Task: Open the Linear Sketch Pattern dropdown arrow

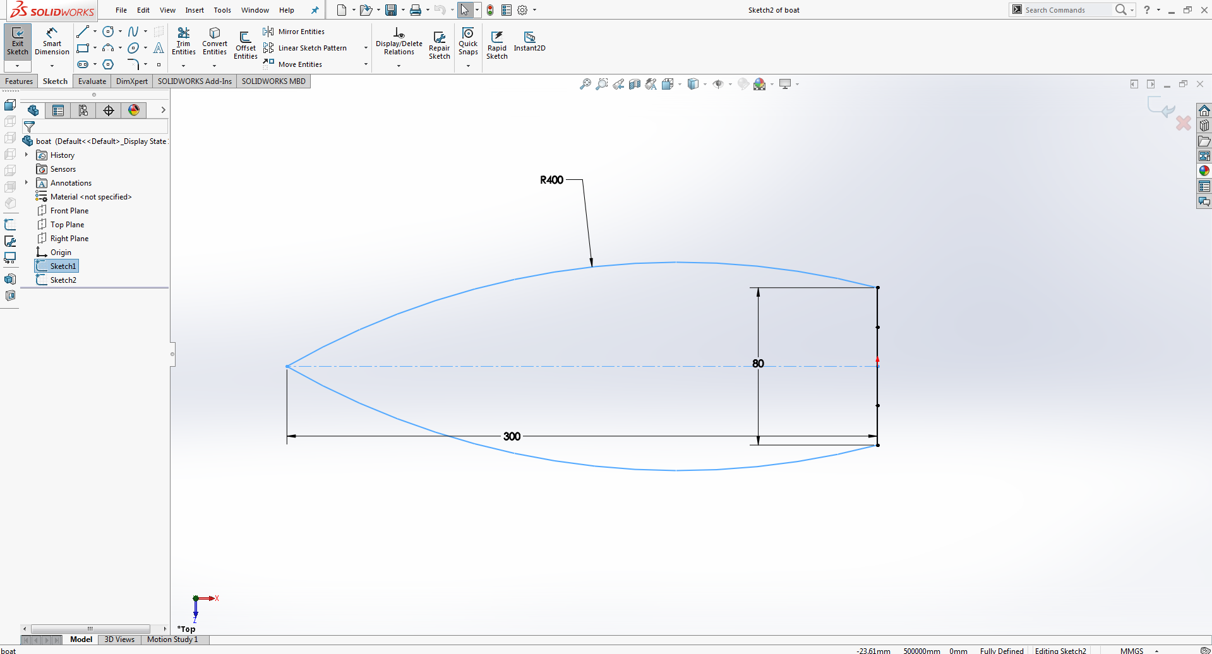Action: (366, 48)
